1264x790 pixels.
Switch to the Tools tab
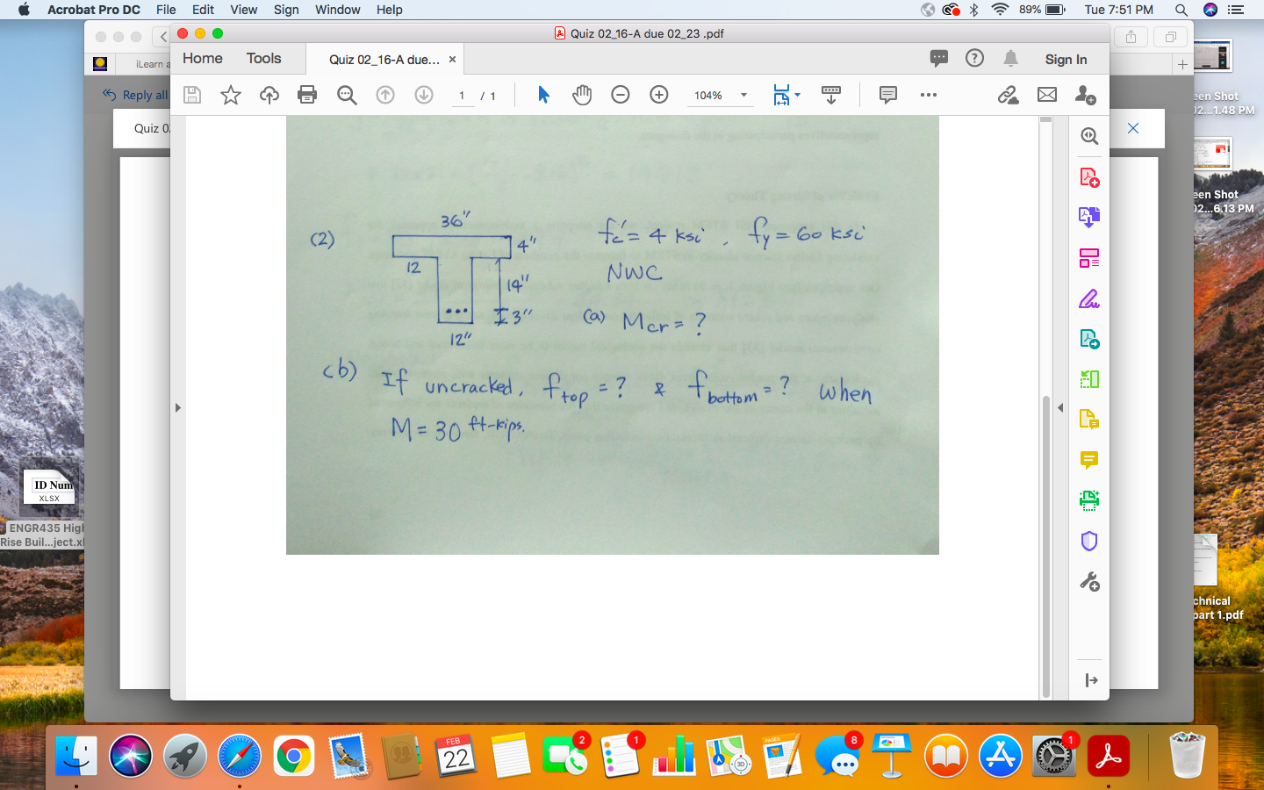[x=264, y=59]
